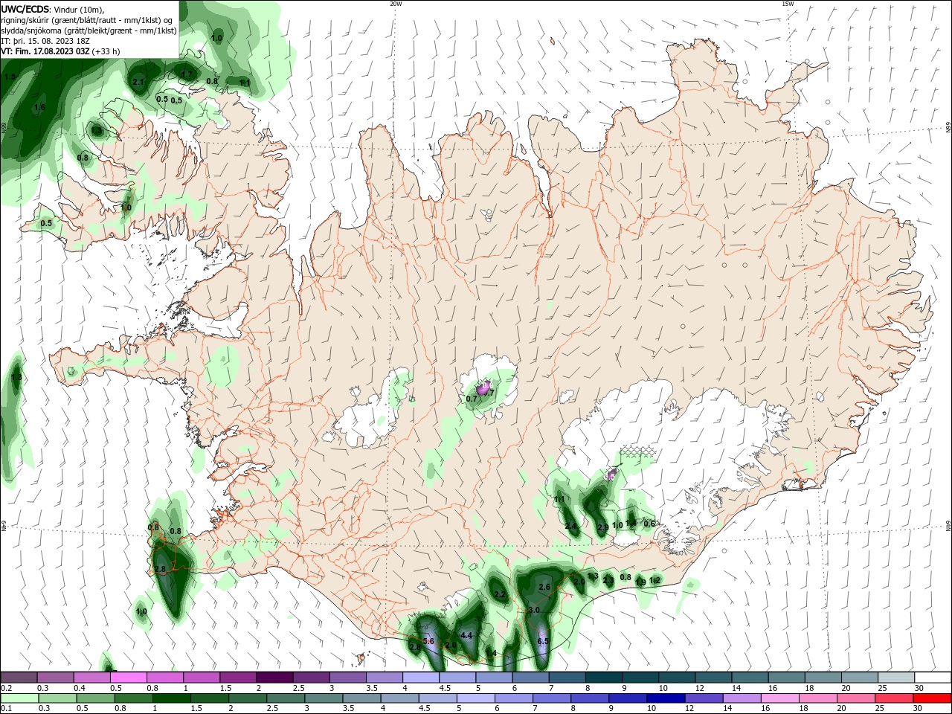Click the 'UWC/ECDS: Vindur (10m)' title text
Viewport: 952px width, 714px height.
(x=53, y=9)
